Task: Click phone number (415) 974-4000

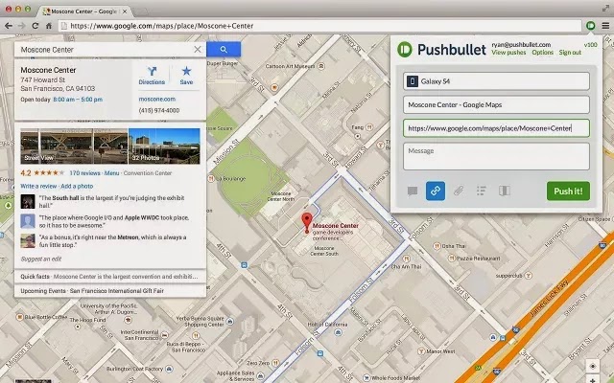Action: [159, 111]
